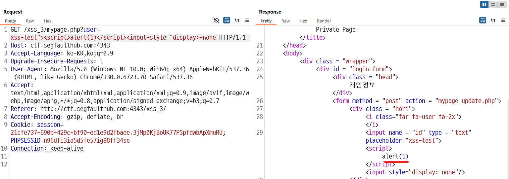This screenshot has height=179, width=509.
Task: Click the 'Accept:' header name on line 6
Action: 22,85
